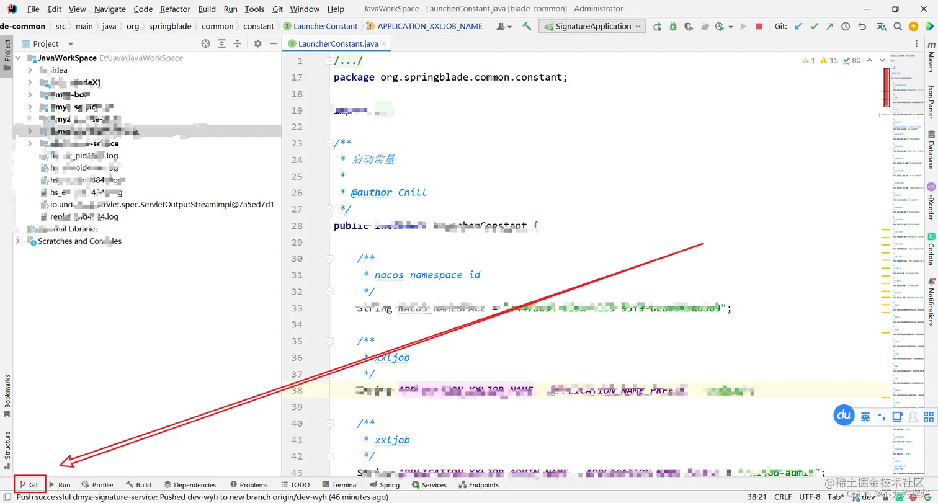The width and height of the screenshot is (938, 503).
Task: Click LauncherConstant breadcrumb in navigation bar
Action: coord(320,26)
